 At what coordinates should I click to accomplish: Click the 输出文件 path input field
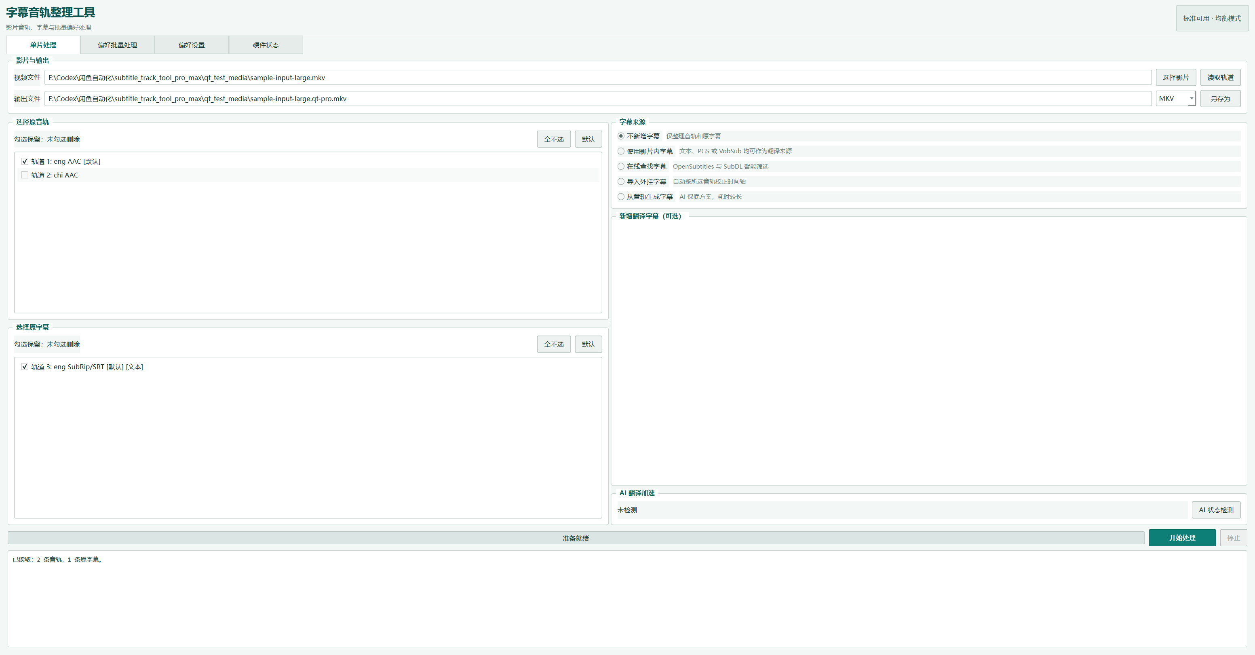598,98
